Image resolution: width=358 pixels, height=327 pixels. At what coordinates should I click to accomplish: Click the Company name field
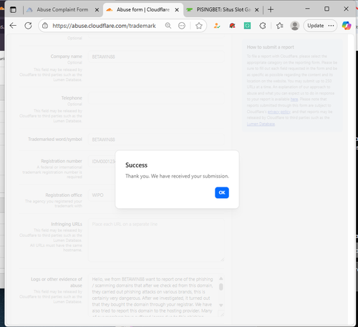(156, 57)
